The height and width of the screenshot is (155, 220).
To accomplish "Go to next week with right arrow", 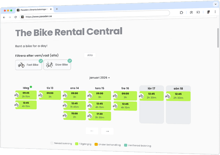I will (107, 131).
